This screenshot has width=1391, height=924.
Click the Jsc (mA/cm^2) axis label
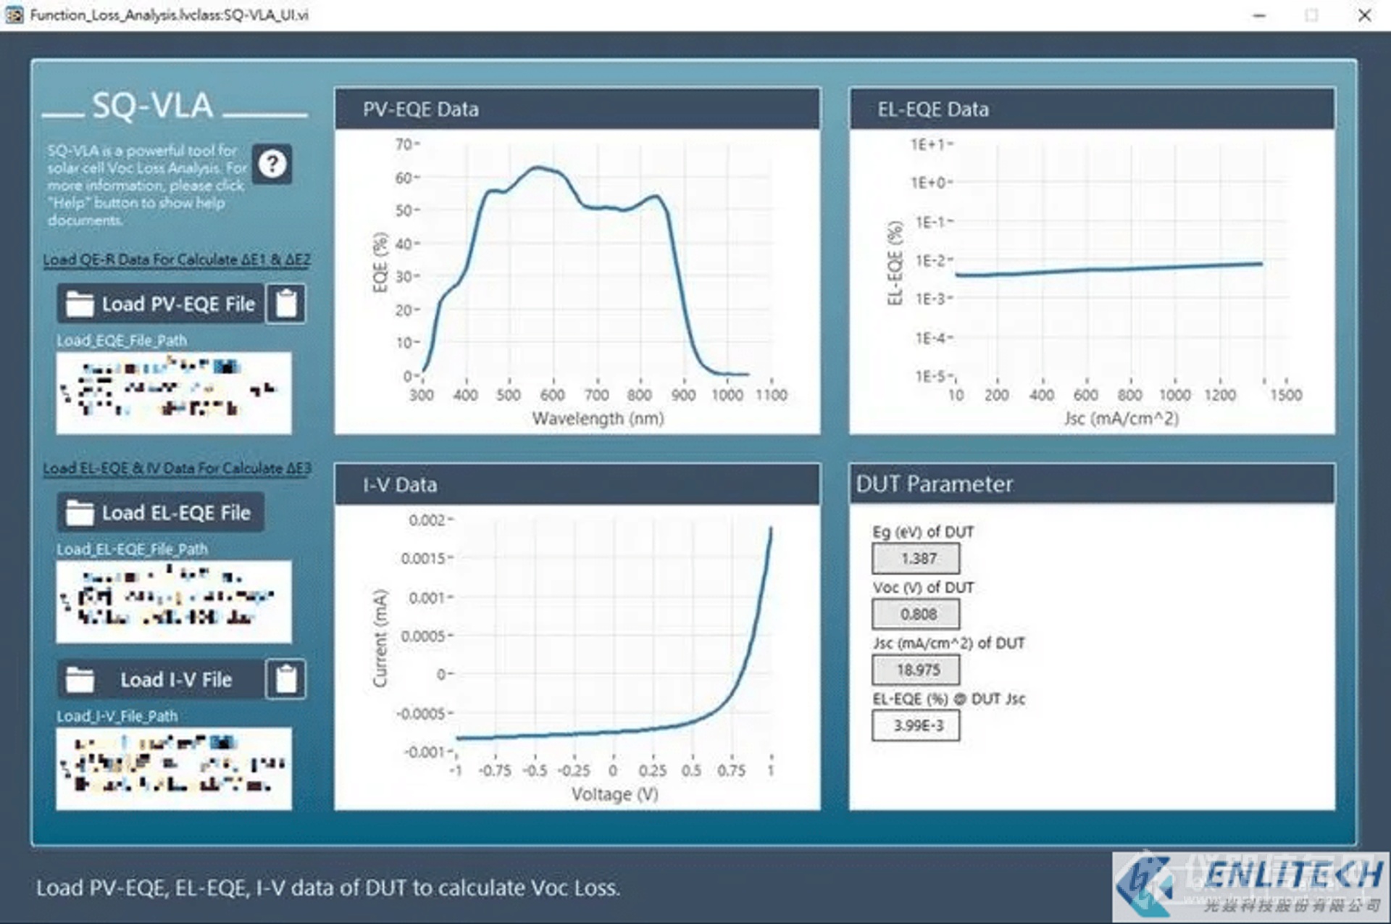pos(1121,418)
